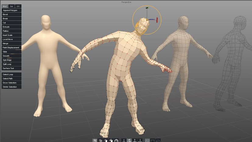Screen dimensions: 252x142
Task: Click the hexagon outline object-mode icon
Action: pyautogui.click(x=116, y=140)
